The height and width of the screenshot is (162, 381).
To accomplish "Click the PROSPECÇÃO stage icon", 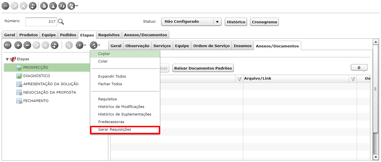I will point(19,68).
